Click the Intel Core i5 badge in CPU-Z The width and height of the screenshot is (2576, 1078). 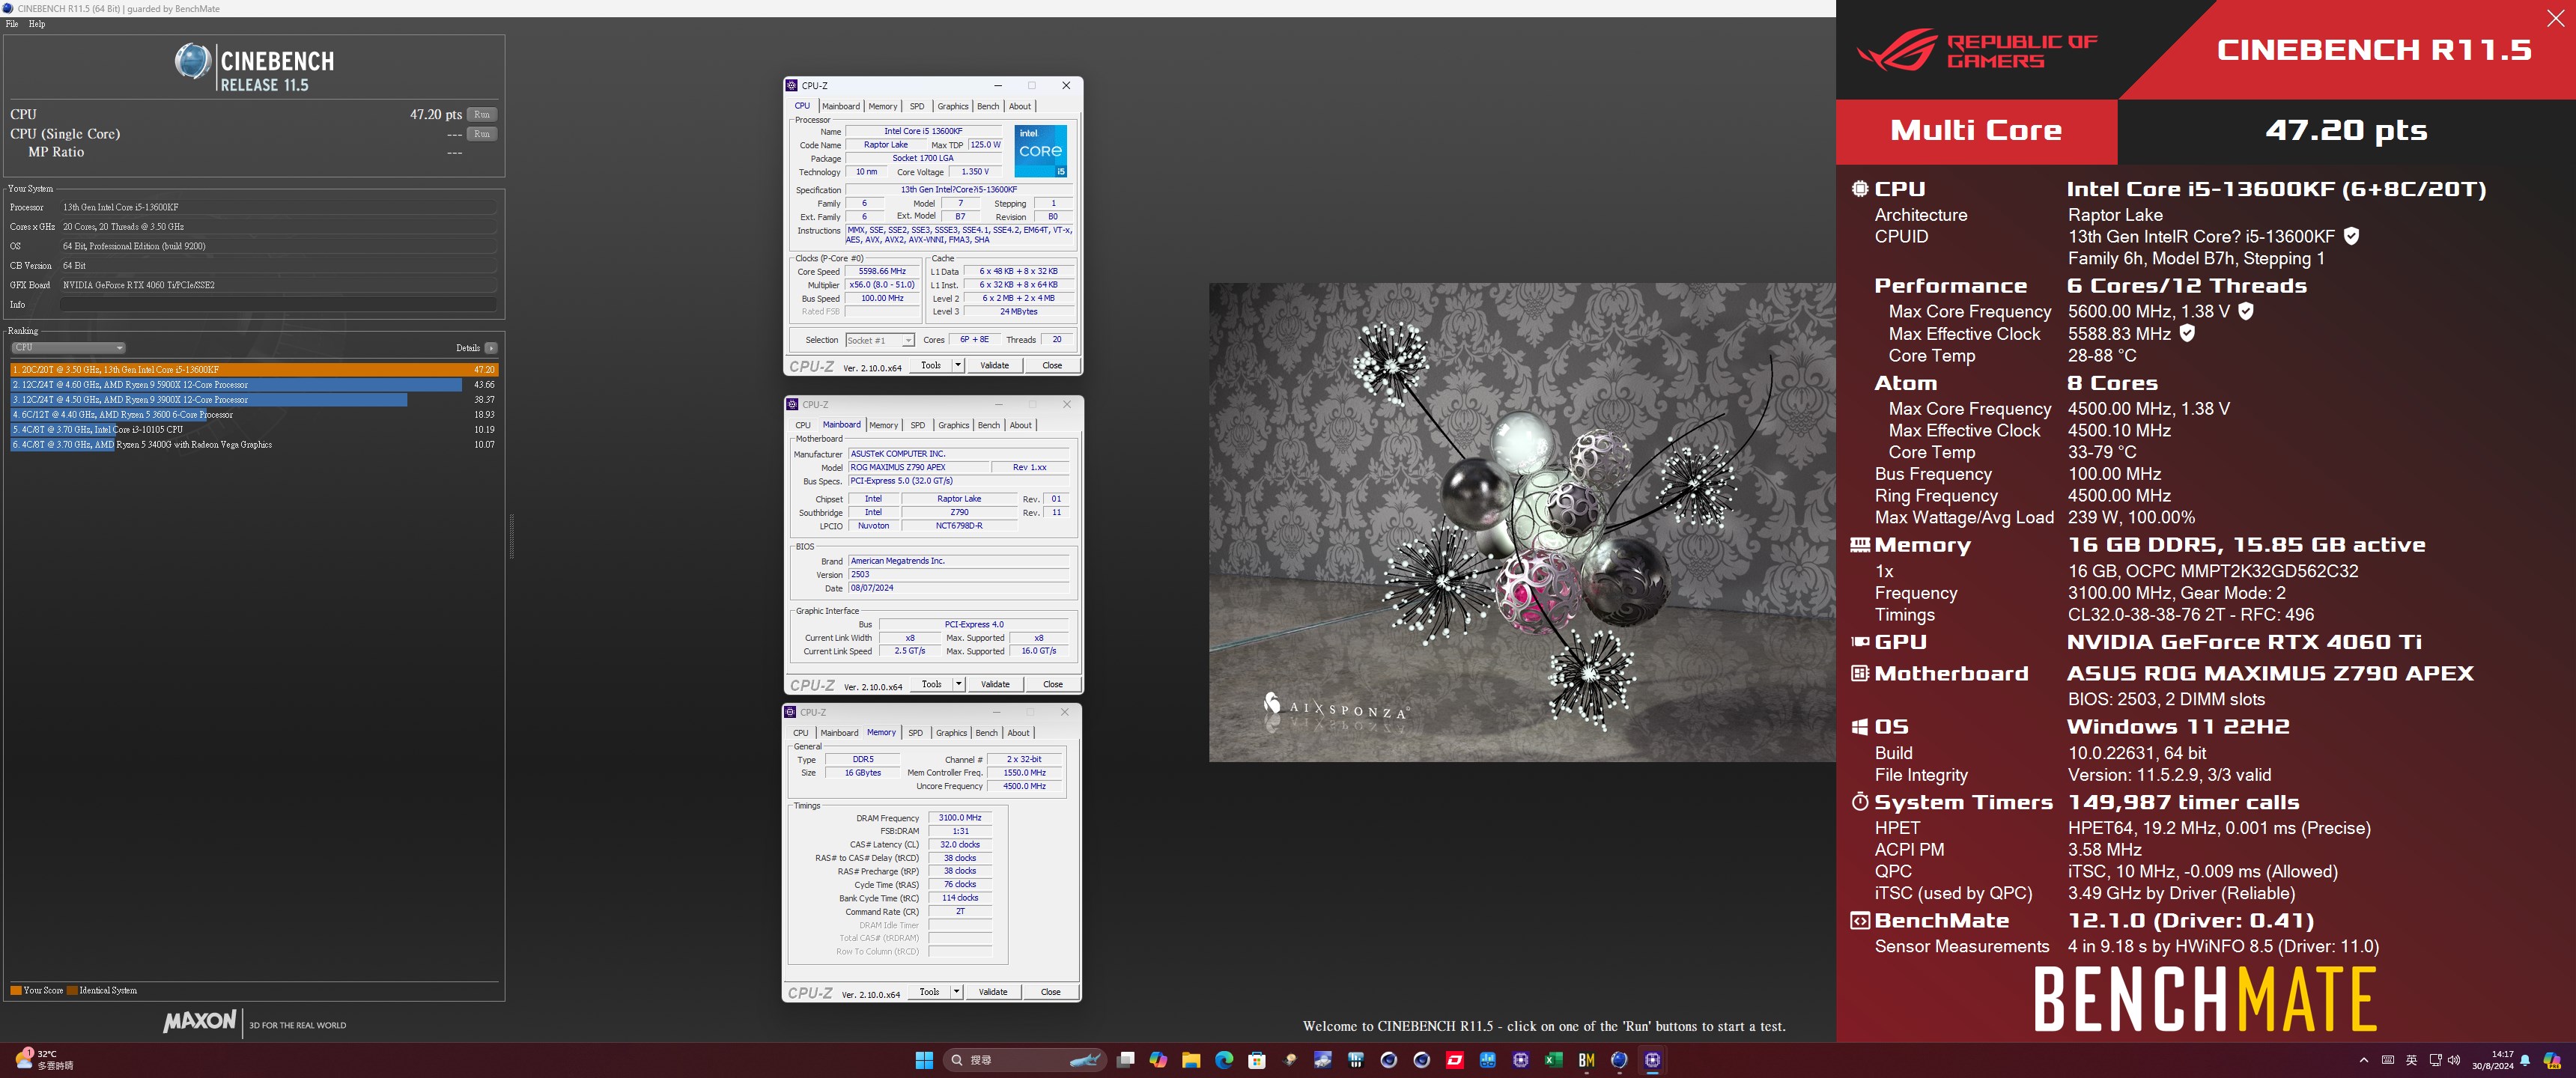click(x=1040, y=151)
